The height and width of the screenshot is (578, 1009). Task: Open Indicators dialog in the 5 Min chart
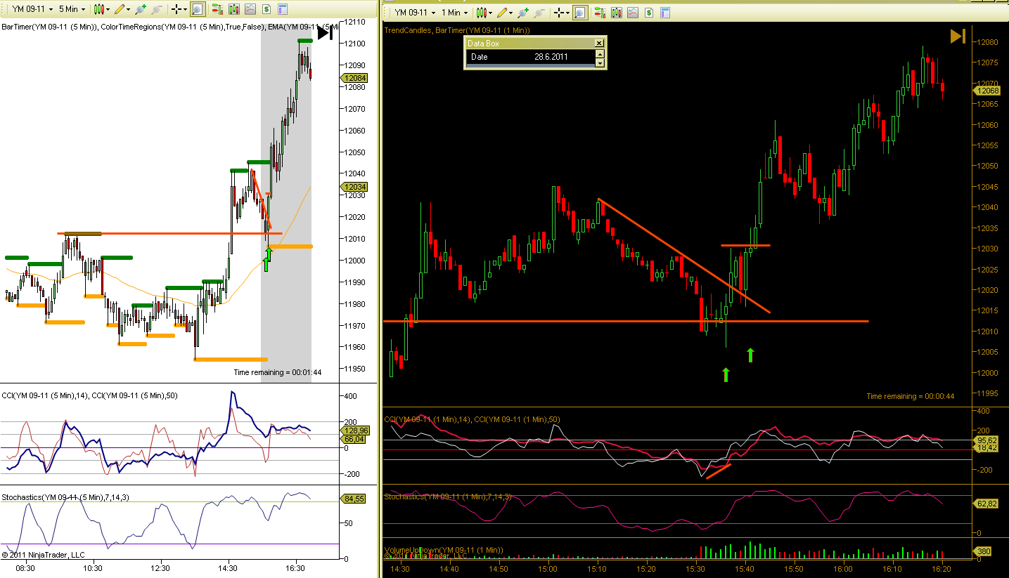tap(250, 9)
